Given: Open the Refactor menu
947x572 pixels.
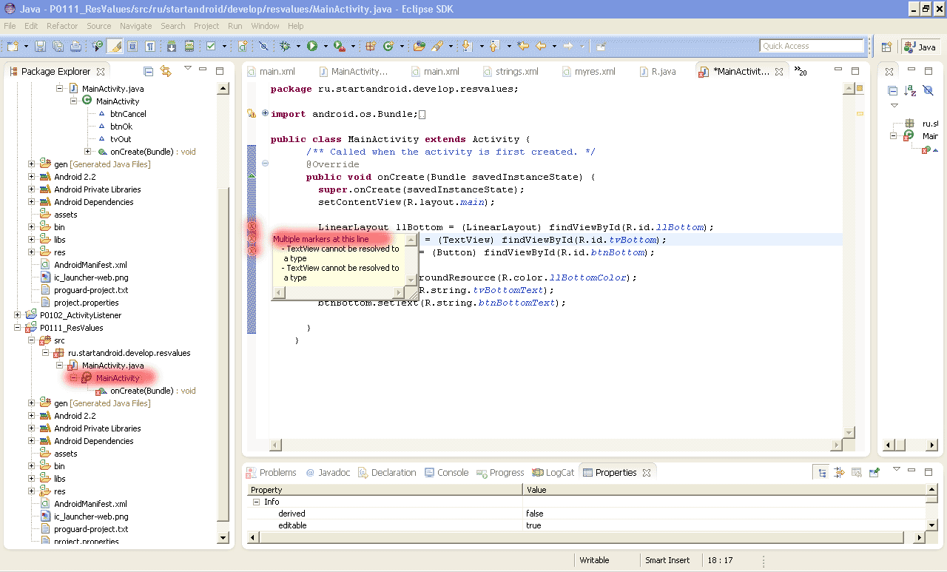Looking at the screenshot, I should point(62,26).
